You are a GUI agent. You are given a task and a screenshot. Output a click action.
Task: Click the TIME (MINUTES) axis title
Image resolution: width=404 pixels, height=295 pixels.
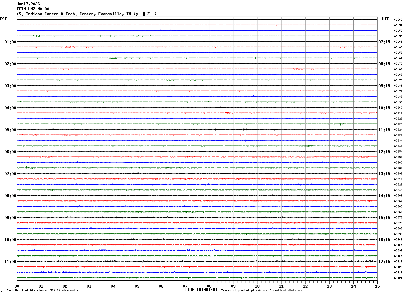(x=201, y=290)
